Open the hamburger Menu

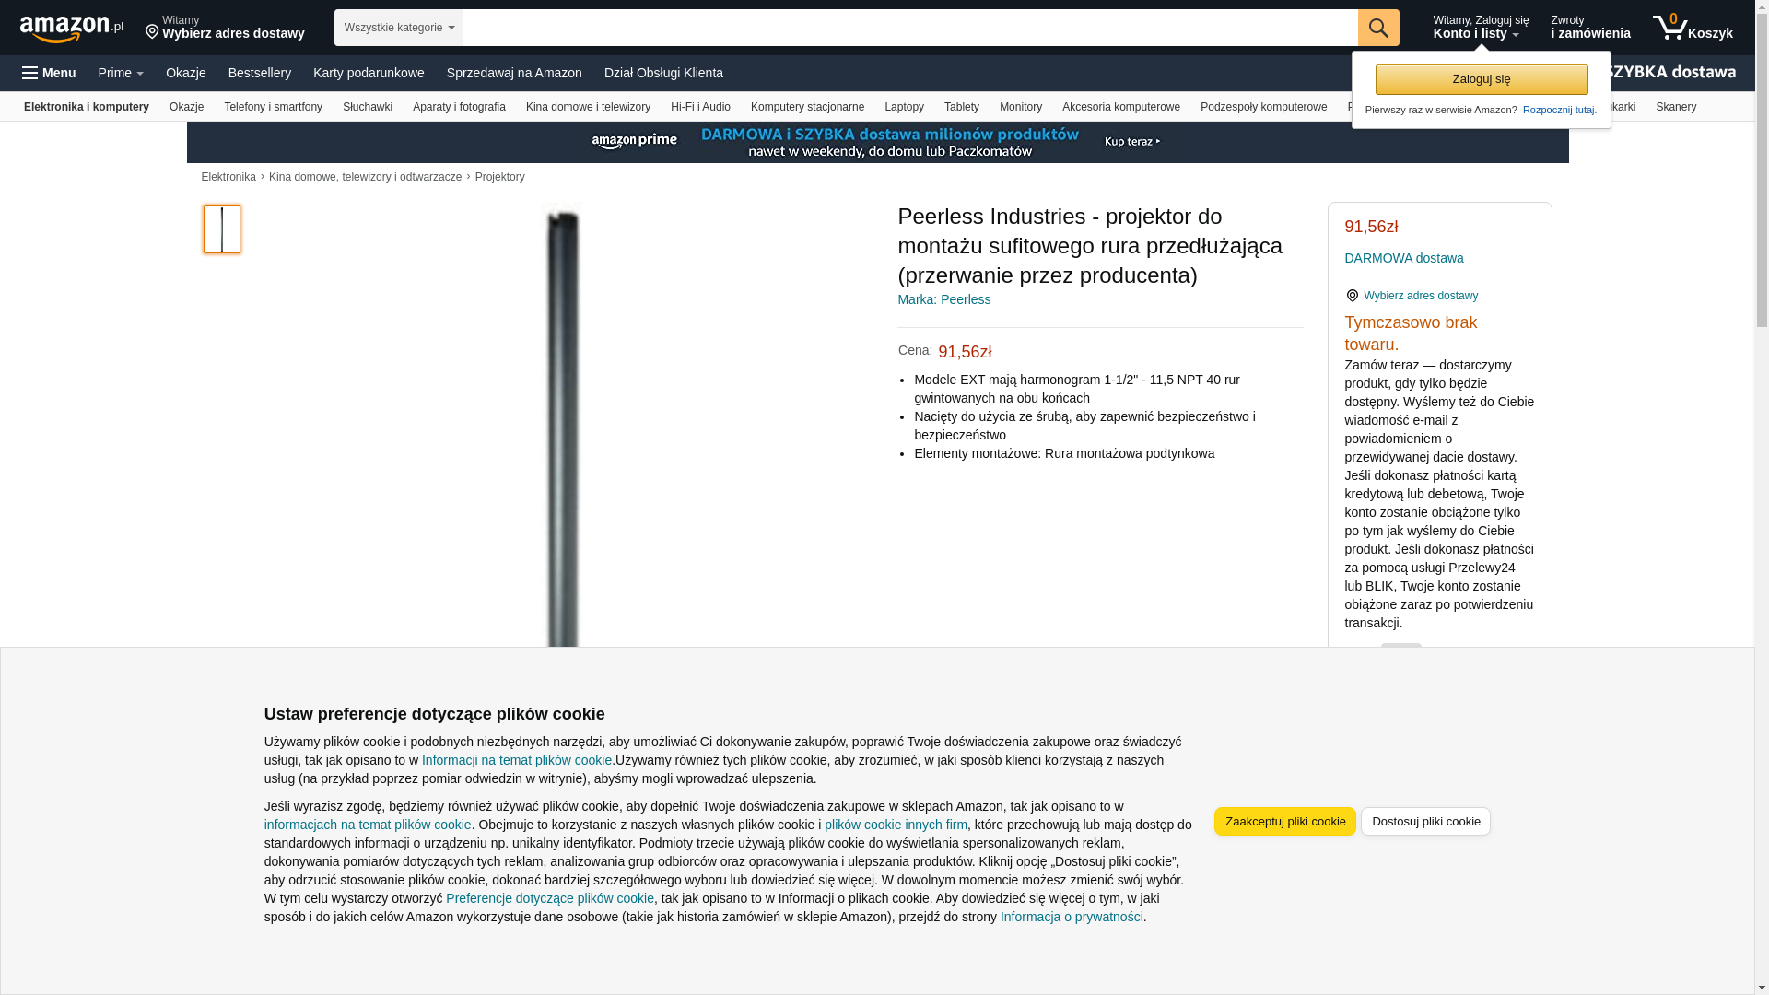point(49,73)
